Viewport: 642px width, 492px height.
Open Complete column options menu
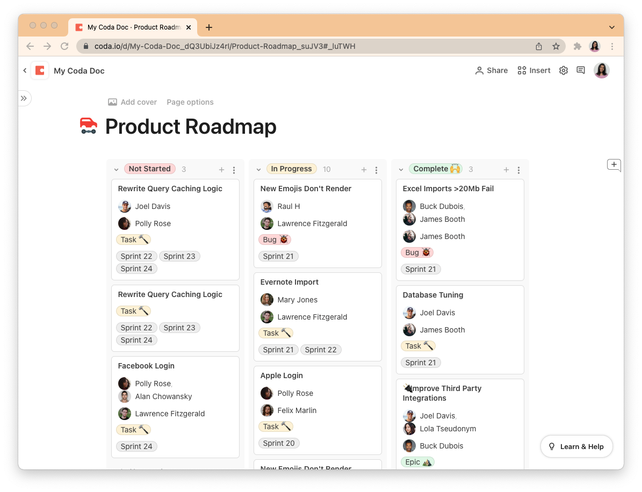(519, 170)
